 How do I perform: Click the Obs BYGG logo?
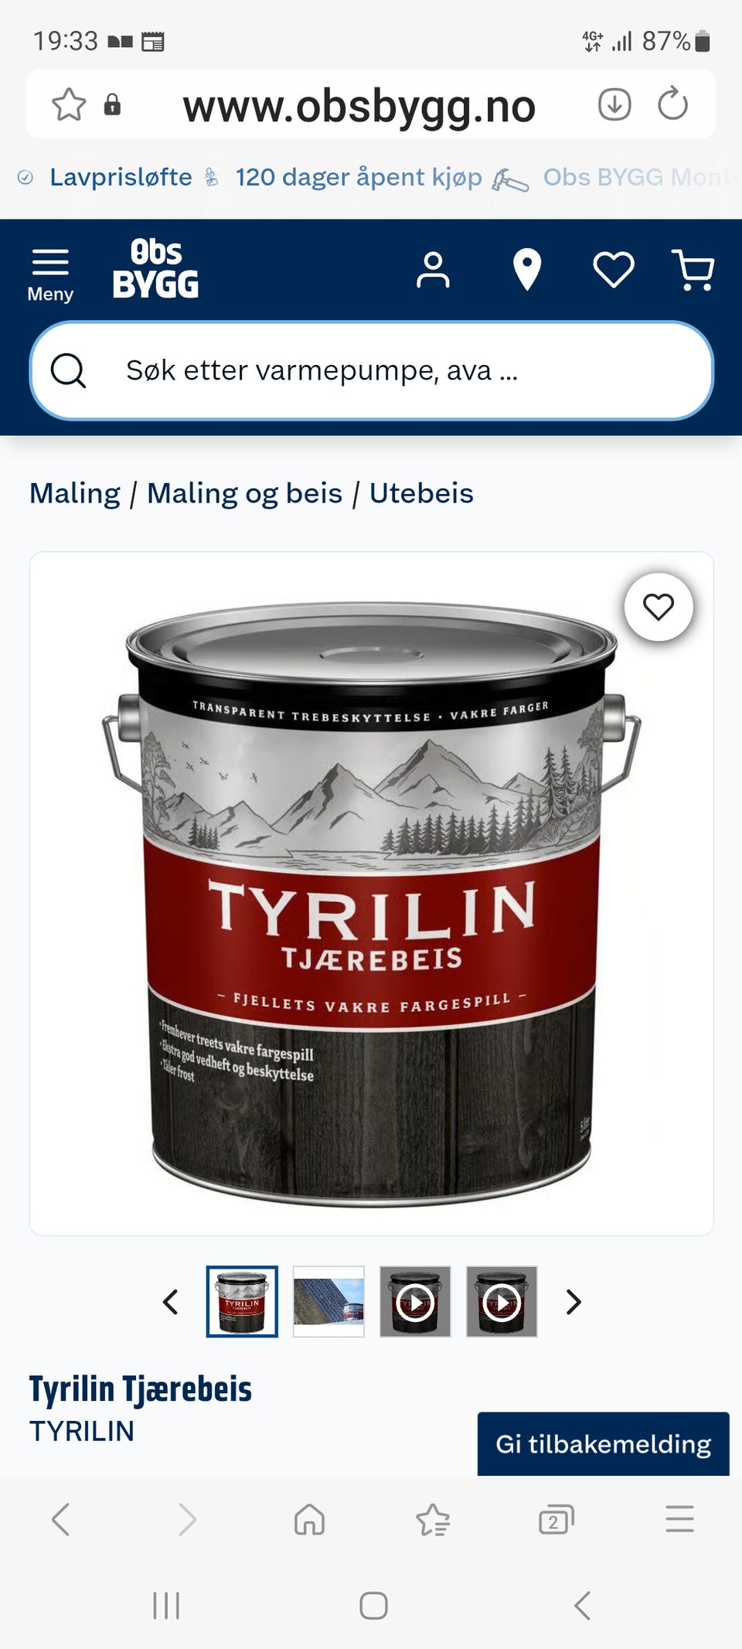pyautogui.click(x=155, y=268)
